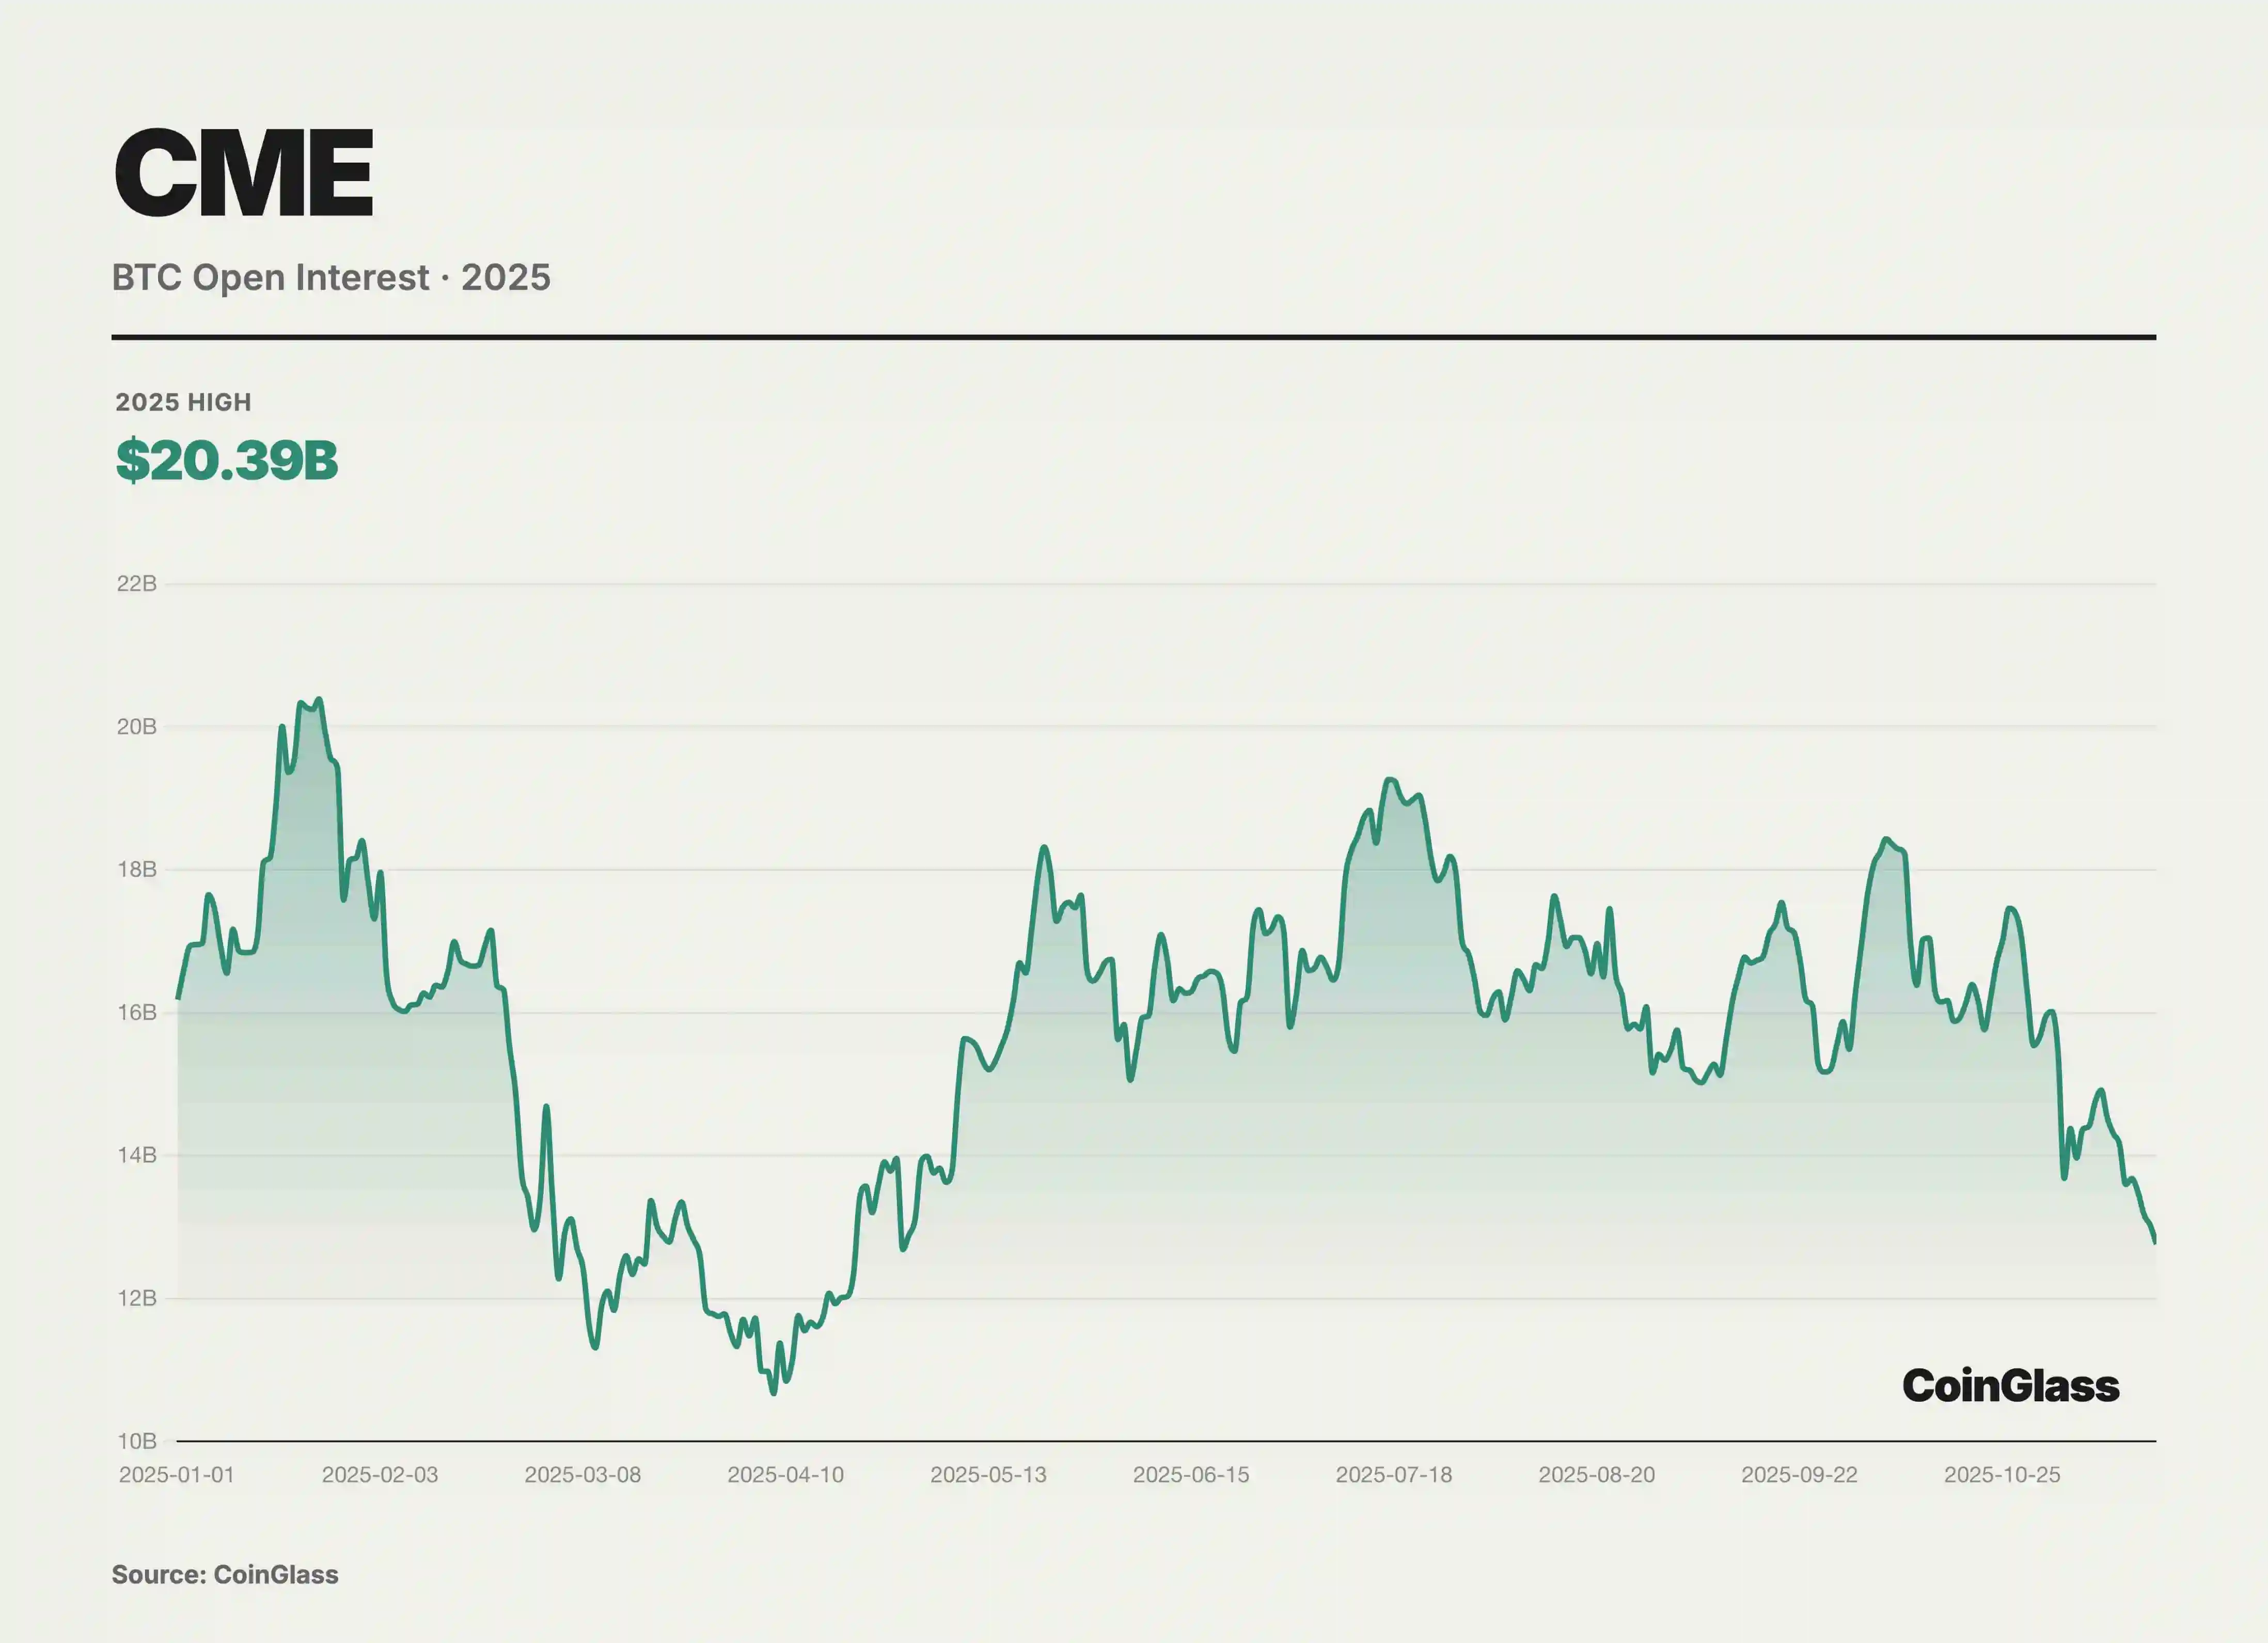Click the CME chart title

[243, 174]
